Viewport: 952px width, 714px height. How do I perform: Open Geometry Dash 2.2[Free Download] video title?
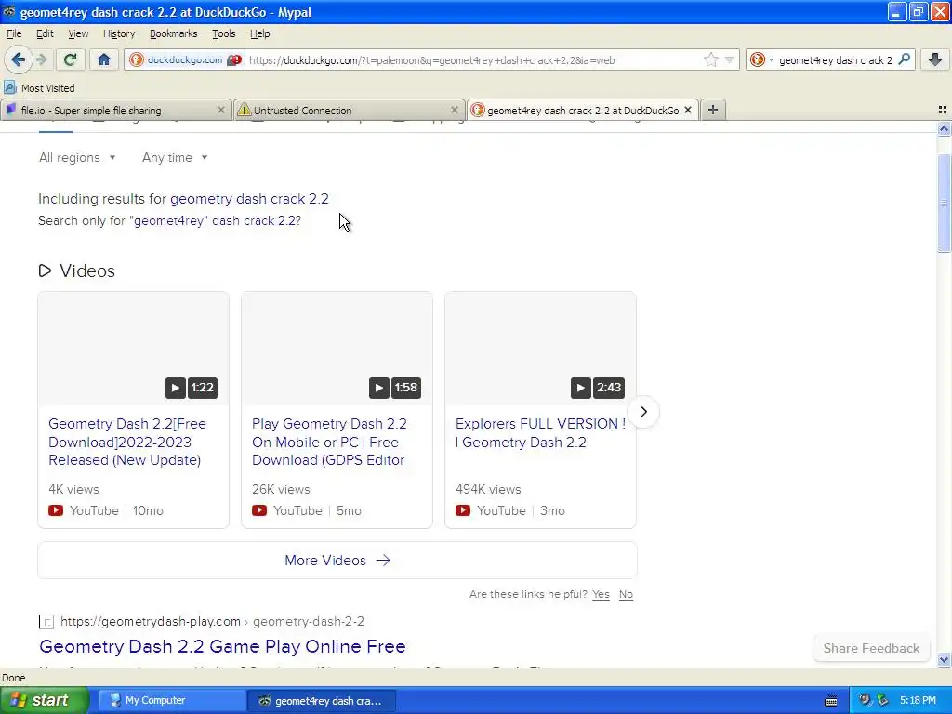(x=127, y=442)
